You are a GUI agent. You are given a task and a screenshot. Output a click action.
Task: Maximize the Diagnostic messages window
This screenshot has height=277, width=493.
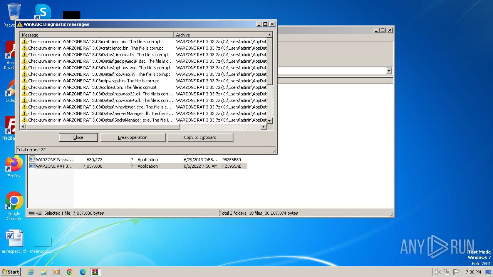tap(265, 24)
